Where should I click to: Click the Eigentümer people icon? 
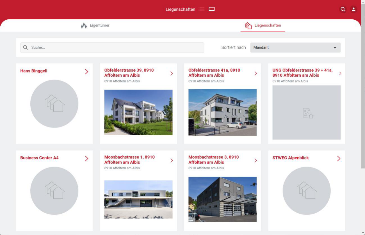pyautogui.click(x=84, y=26)
